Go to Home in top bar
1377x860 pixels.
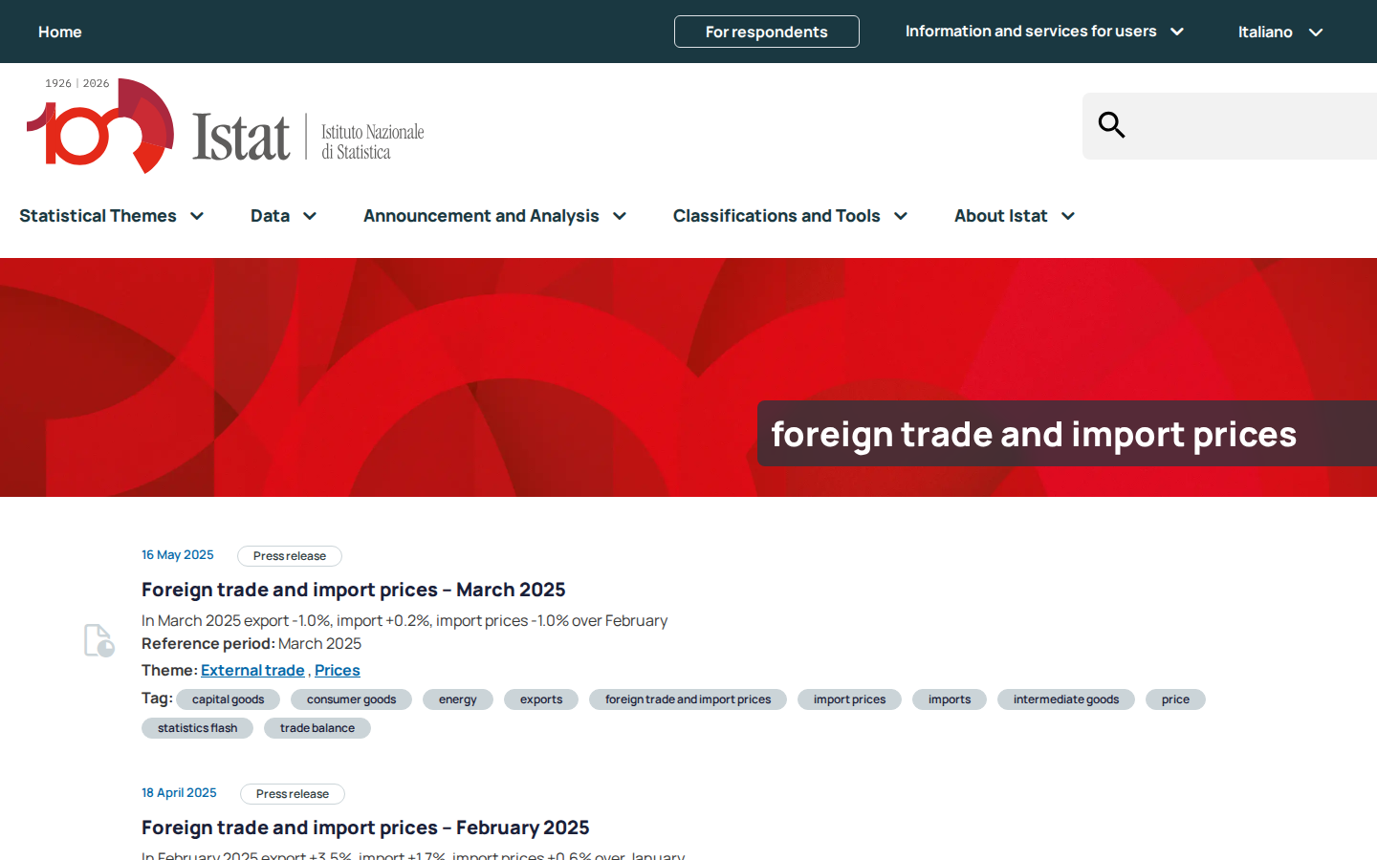tap(60, 32)
